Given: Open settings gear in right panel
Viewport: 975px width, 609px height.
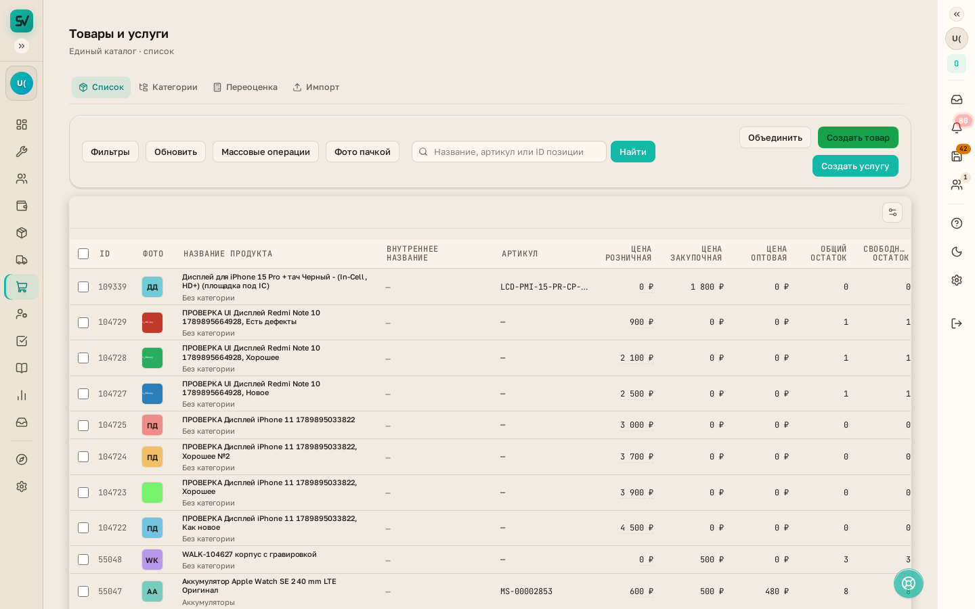Looking at the screenshot, I should coord(957,280).
